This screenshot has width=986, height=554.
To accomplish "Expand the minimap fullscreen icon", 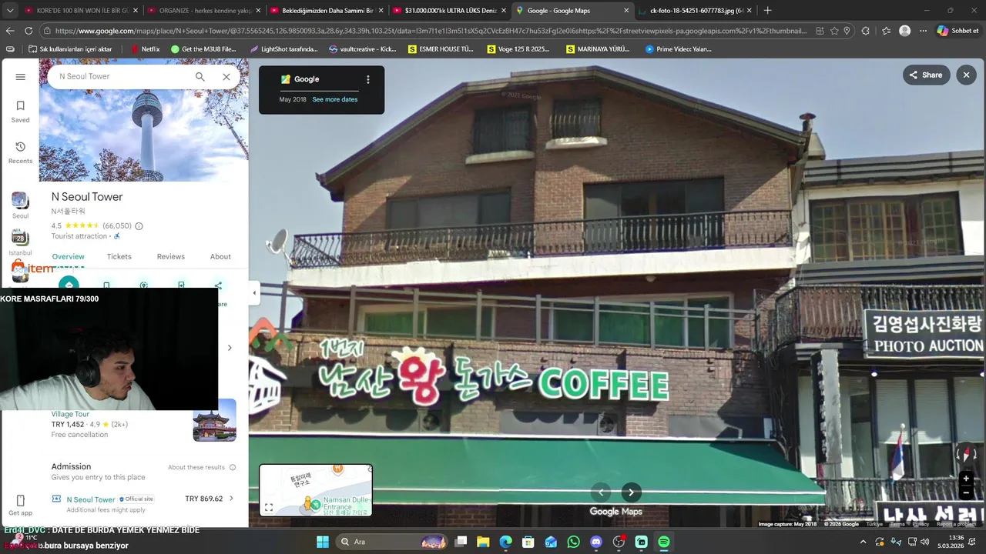I will [269, 507].
